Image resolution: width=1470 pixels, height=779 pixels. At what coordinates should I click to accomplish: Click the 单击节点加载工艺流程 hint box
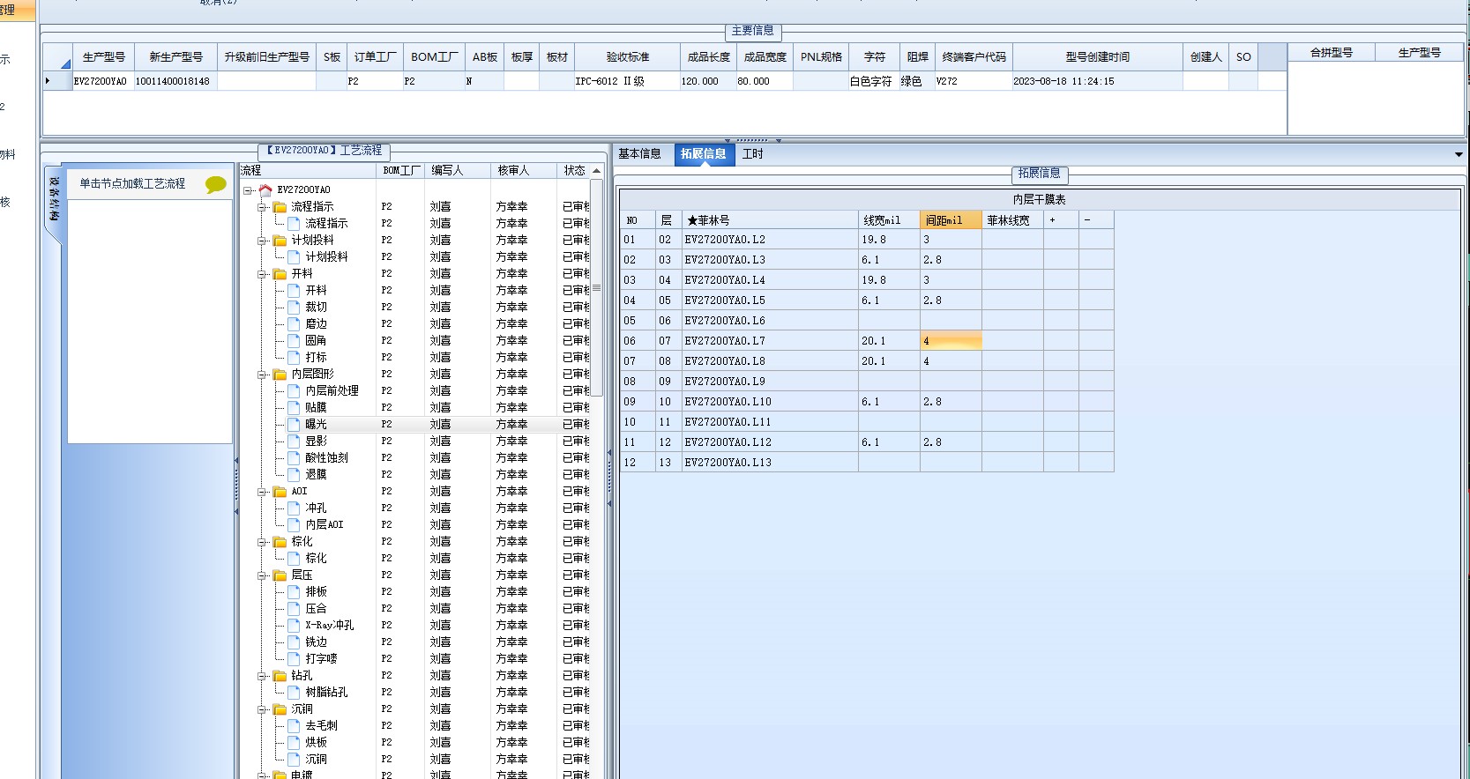pos(150,184)
